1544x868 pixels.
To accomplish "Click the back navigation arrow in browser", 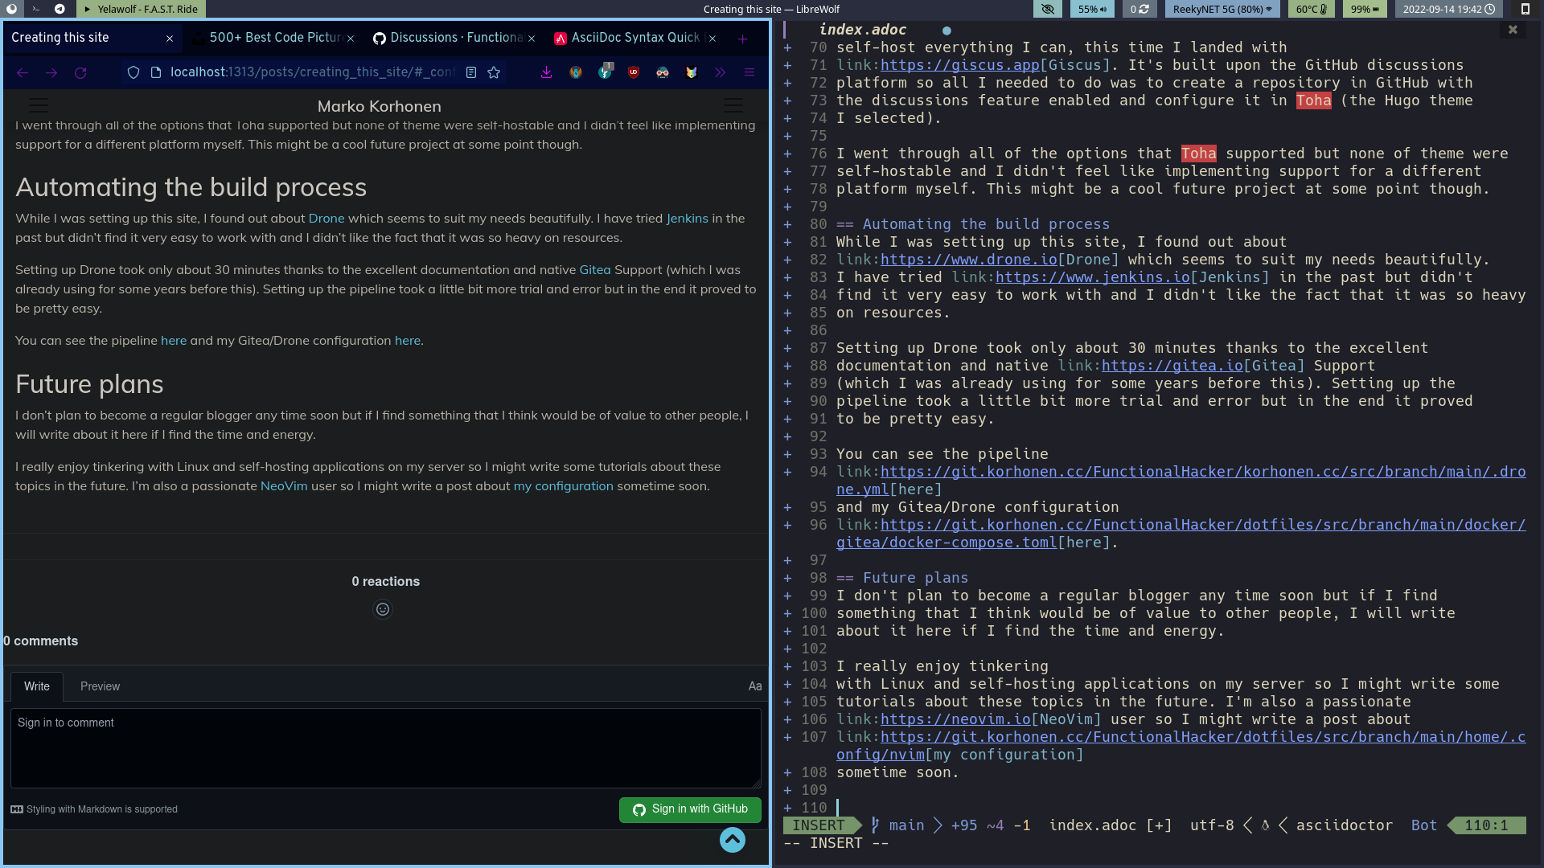I will point(23,72).
